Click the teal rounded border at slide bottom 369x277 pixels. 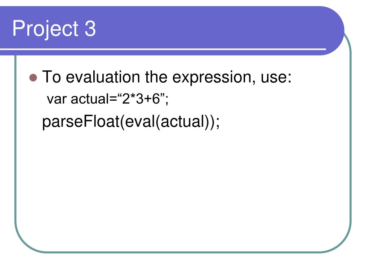(183, 252)
